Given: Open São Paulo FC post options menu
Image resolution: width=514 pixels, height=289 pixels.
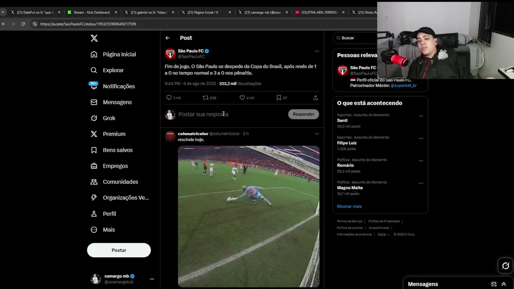Looking at the screenshot, I should [317, 51].
